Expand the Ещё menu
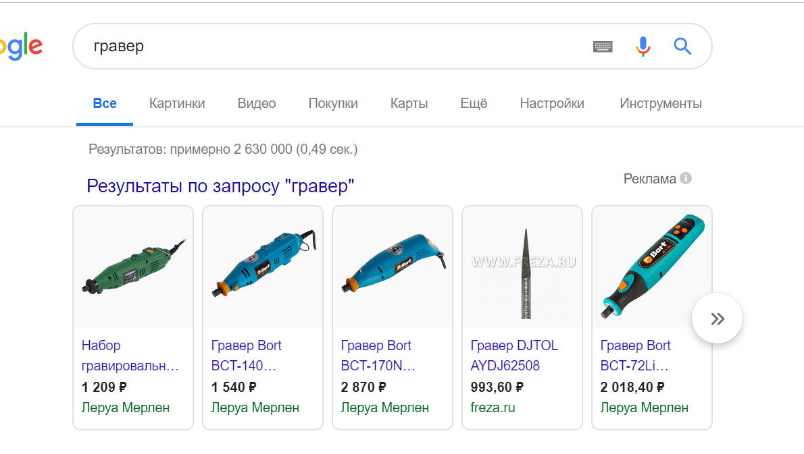This screenshot has height=454, width=804. (x=474, y=103)
